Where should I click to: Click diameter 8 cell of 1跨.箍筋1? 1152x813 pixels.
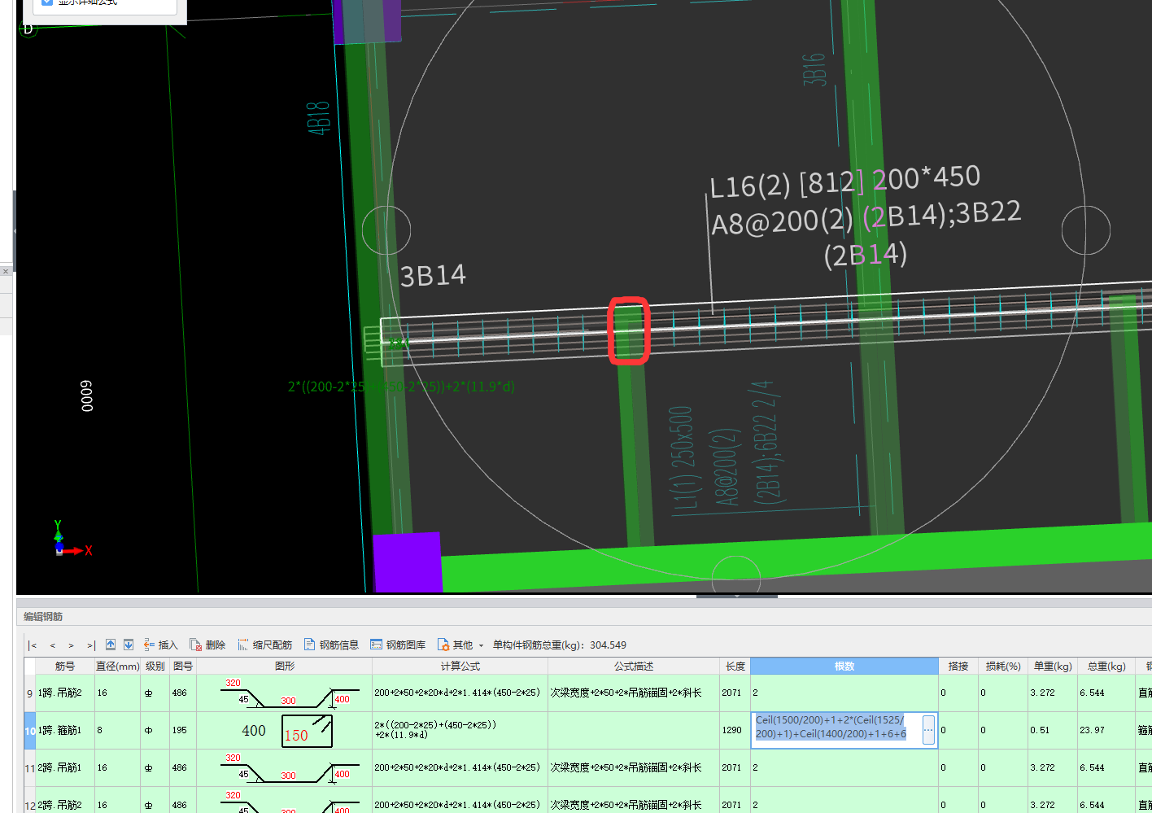click(x=118, y=731)
